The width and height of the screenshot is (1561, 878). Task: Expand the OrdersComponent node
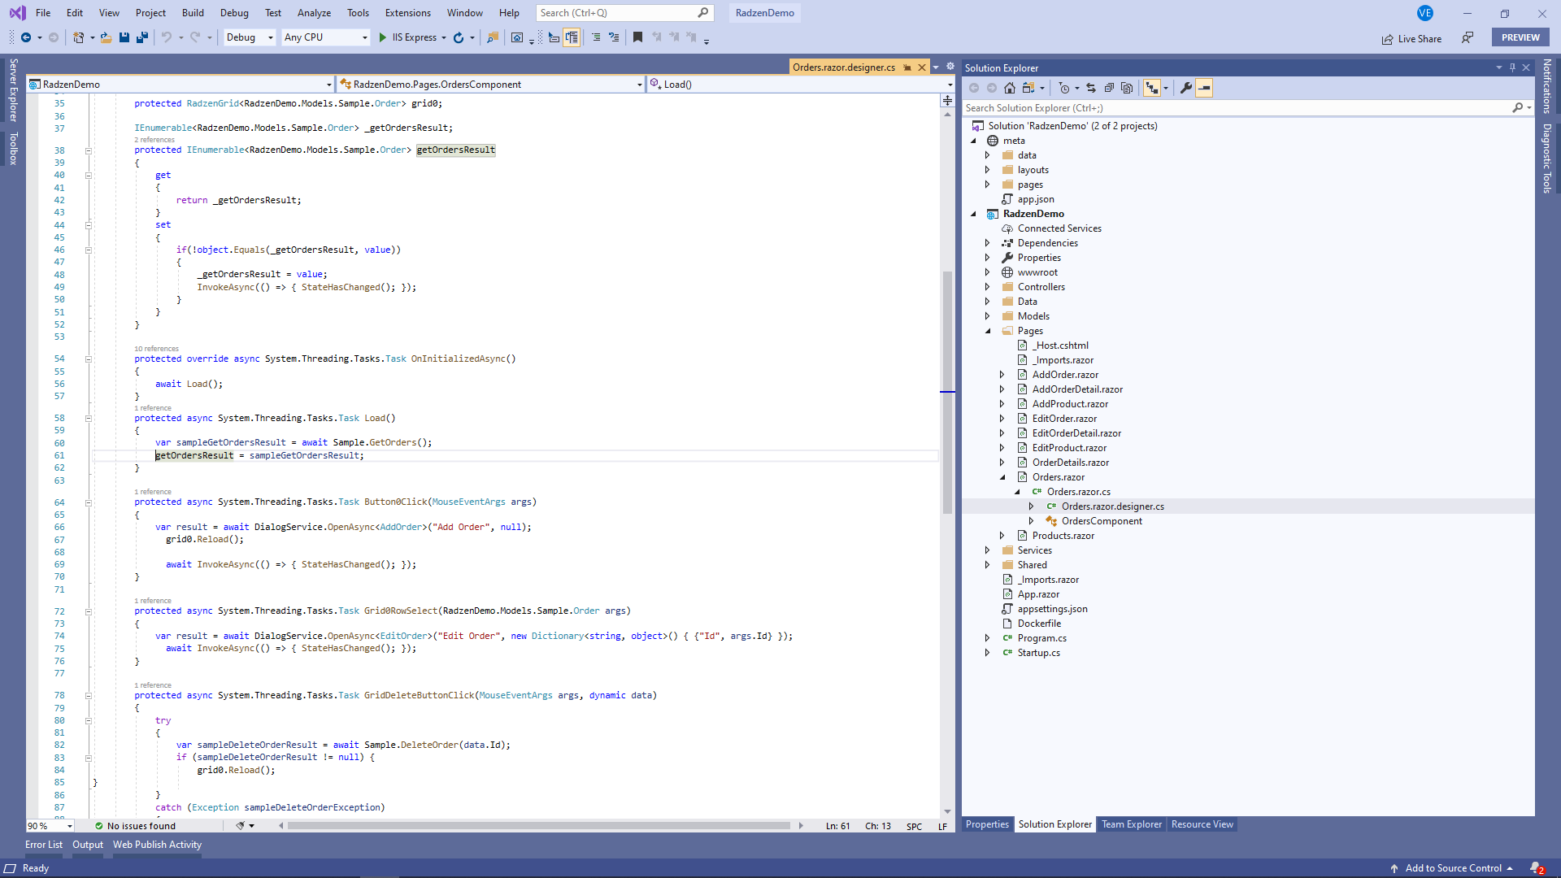pyautogui.click(x=1032, y=521)
